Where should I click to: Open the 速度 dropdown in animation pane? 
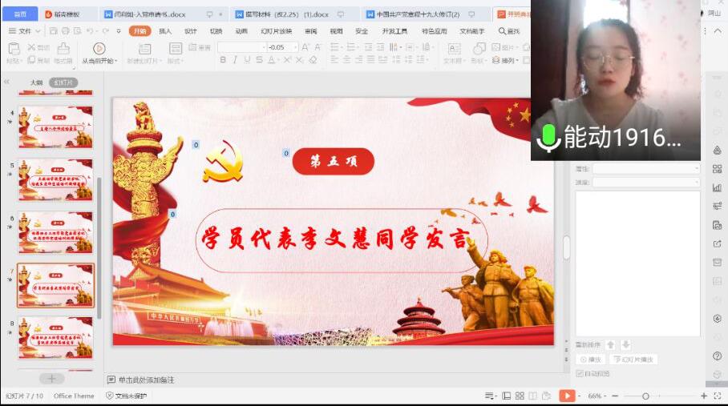click(645, 182)
